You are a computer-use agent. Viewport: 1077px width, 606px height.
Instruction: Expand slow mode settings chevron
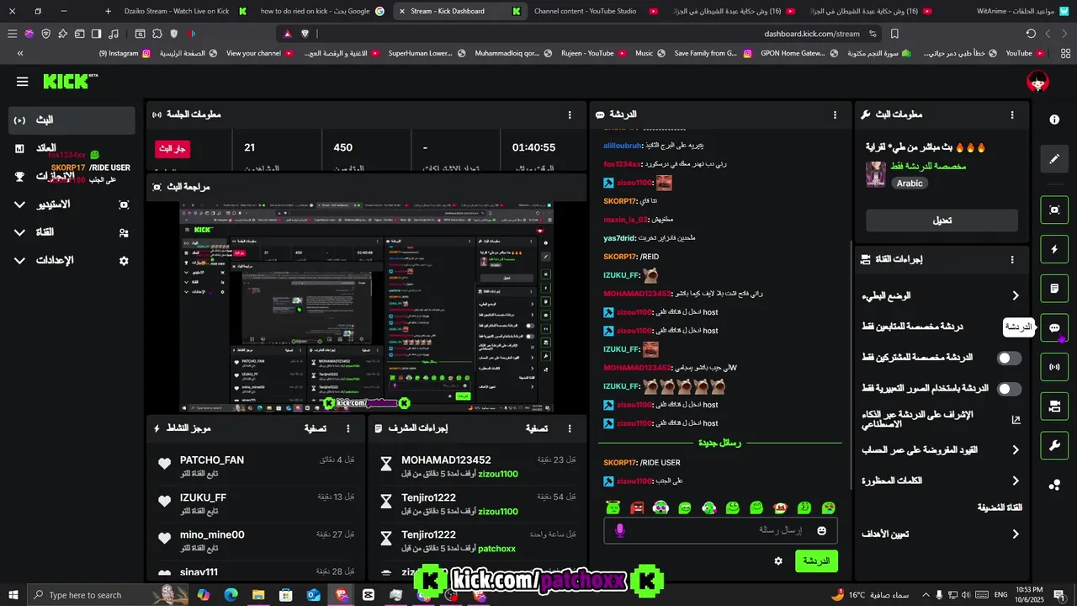coord(1016,295)
